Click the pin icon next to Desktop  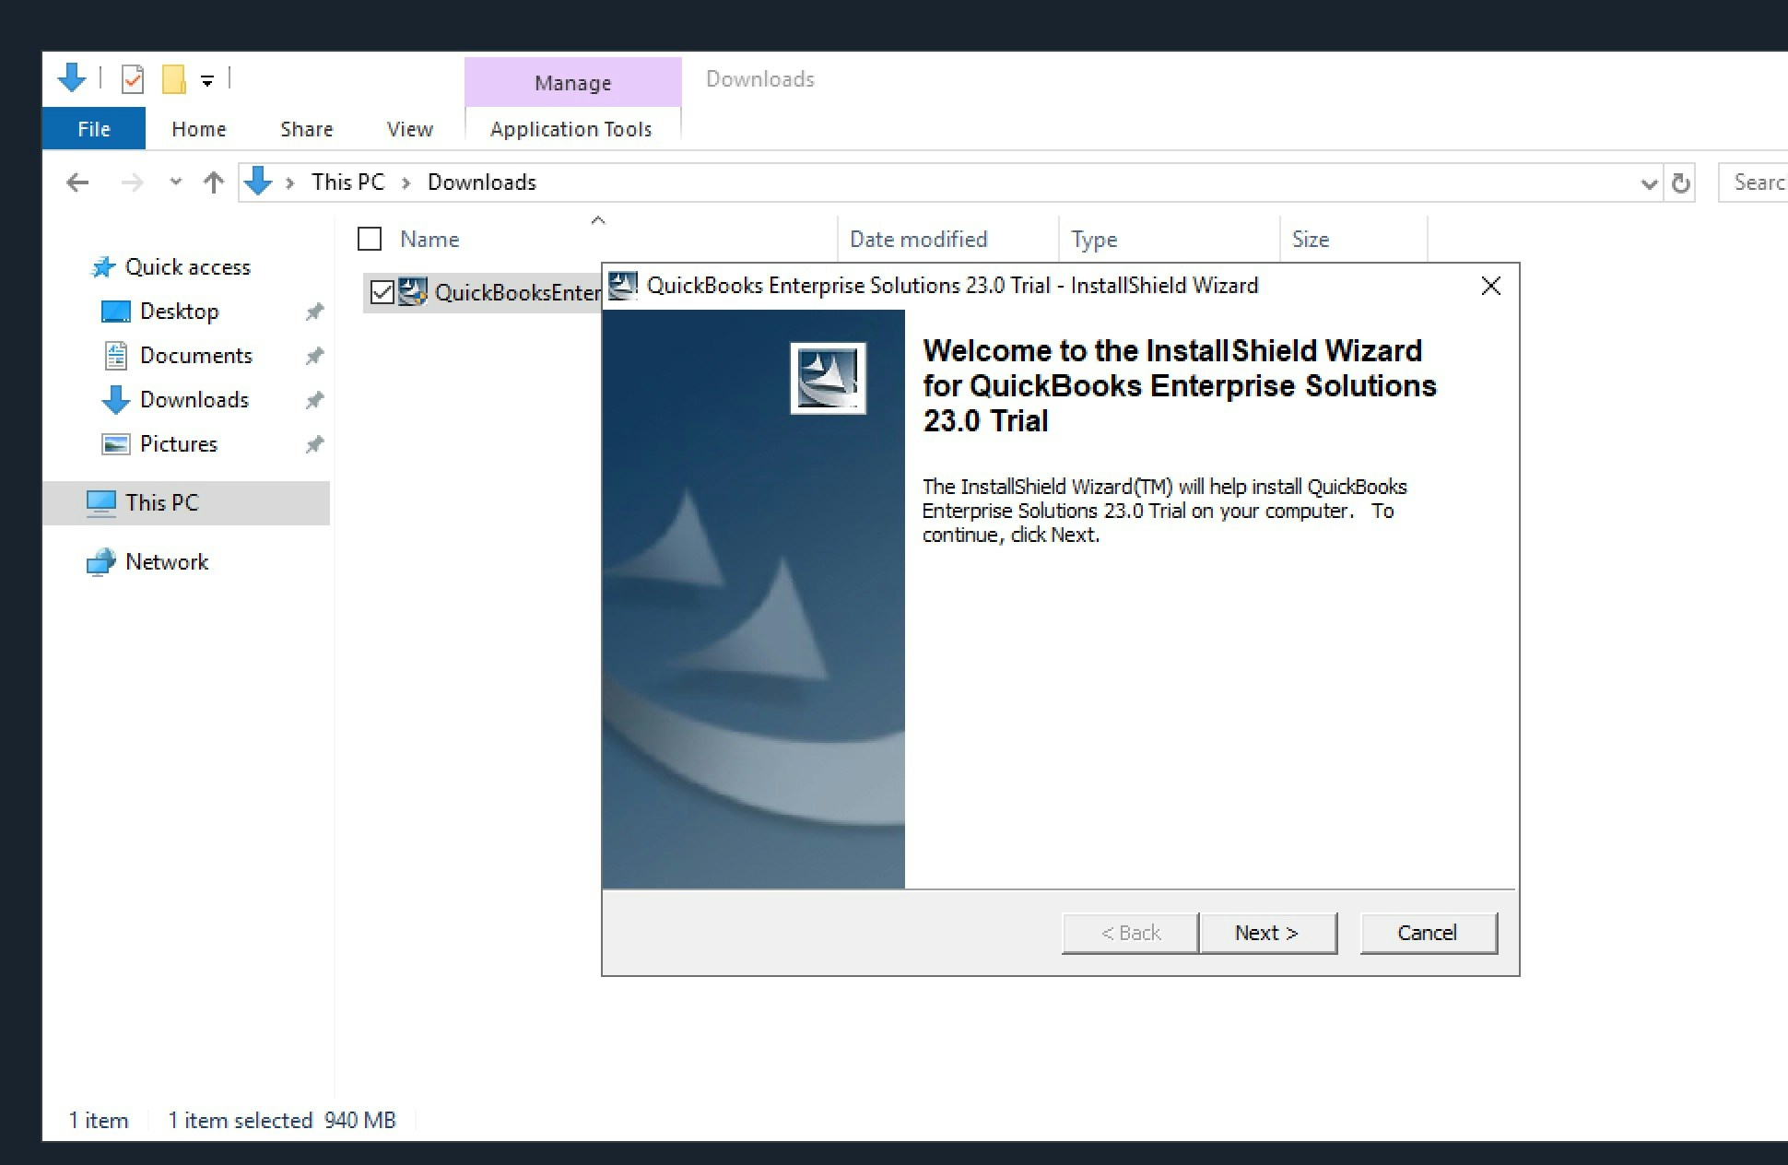pyautogui.click(x=314, y=312)
